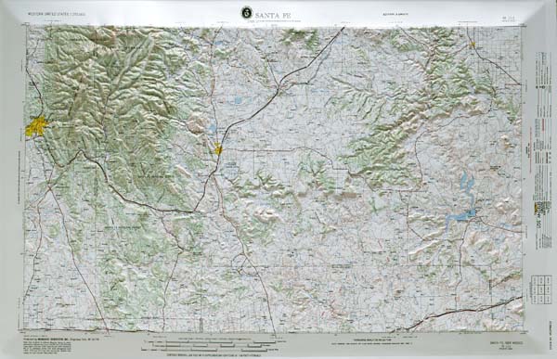Image resolution: width=557 pixels, height=359 pixels.
Task: Click the large yellow Santa Fe city area
Action: click(x=37, y=126)
